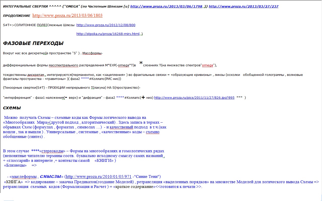
Task: Click the bold plus sign before низ
Action: point(143,97)
